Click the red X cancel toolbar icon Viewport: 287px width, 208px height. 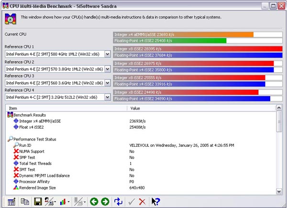(x=142, y=202)
